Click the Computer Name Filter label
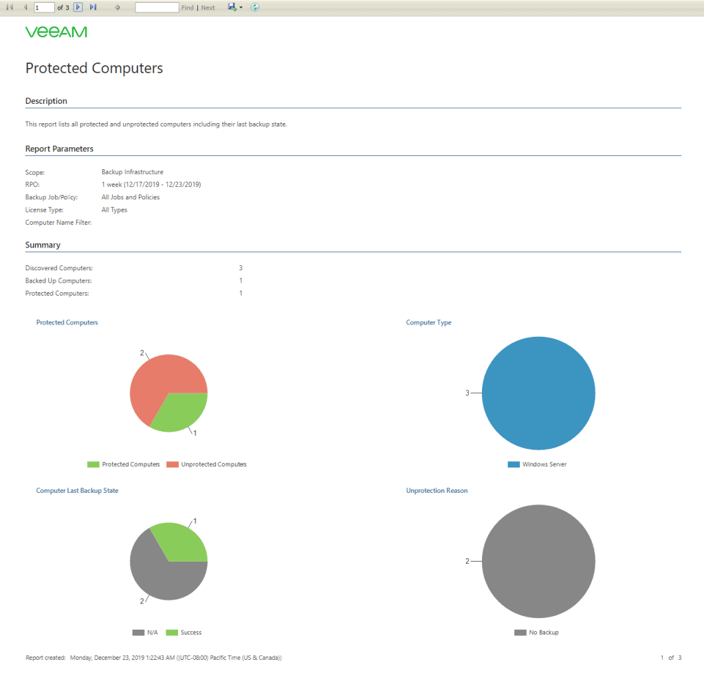This screenshot has height=673, width=704. point(58,222)
